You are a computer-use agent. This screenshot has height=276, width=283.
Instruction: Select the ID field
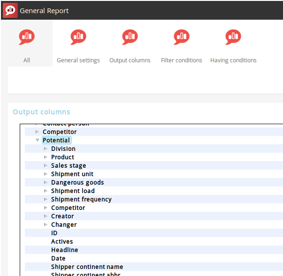click(x=54, y=233)
